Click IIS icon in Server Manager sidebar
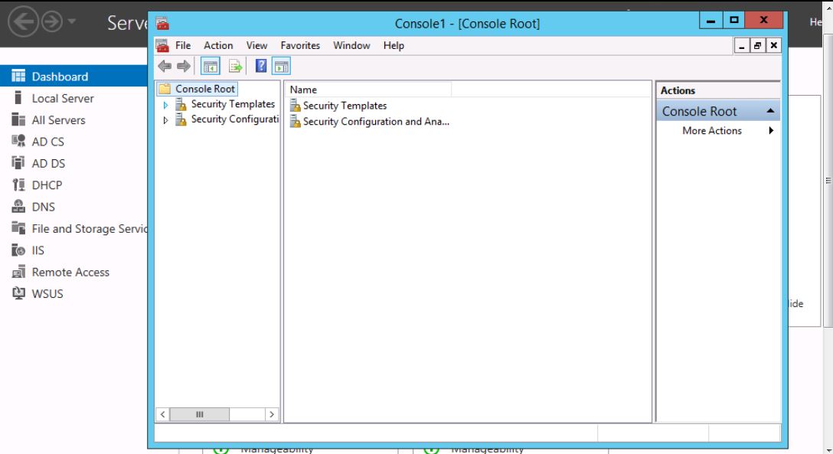Screen dimensions: 833x454 click(18, 250)
